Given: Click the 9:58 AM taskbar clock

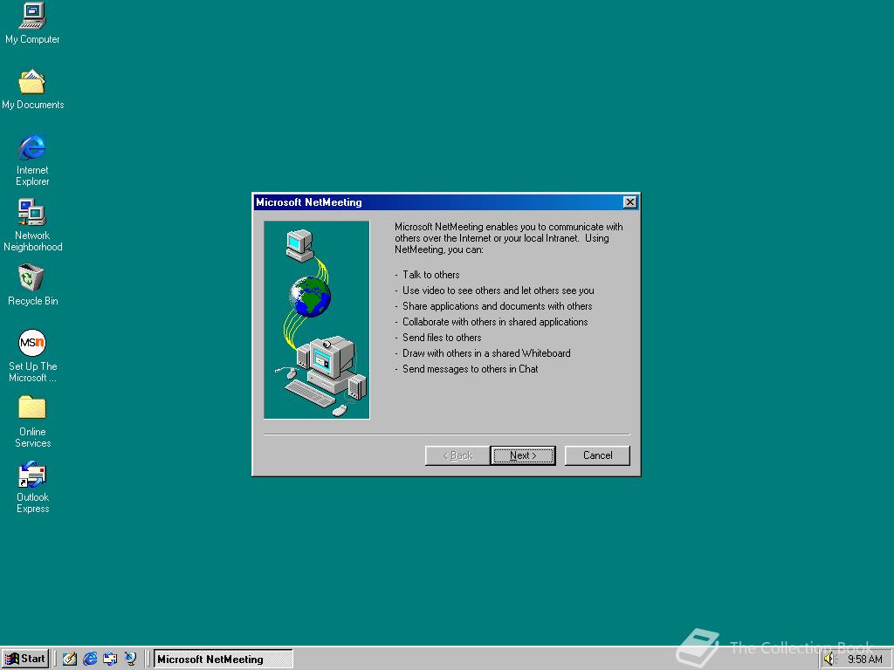Looking at the screenshot, I should (x=864, y=660).
